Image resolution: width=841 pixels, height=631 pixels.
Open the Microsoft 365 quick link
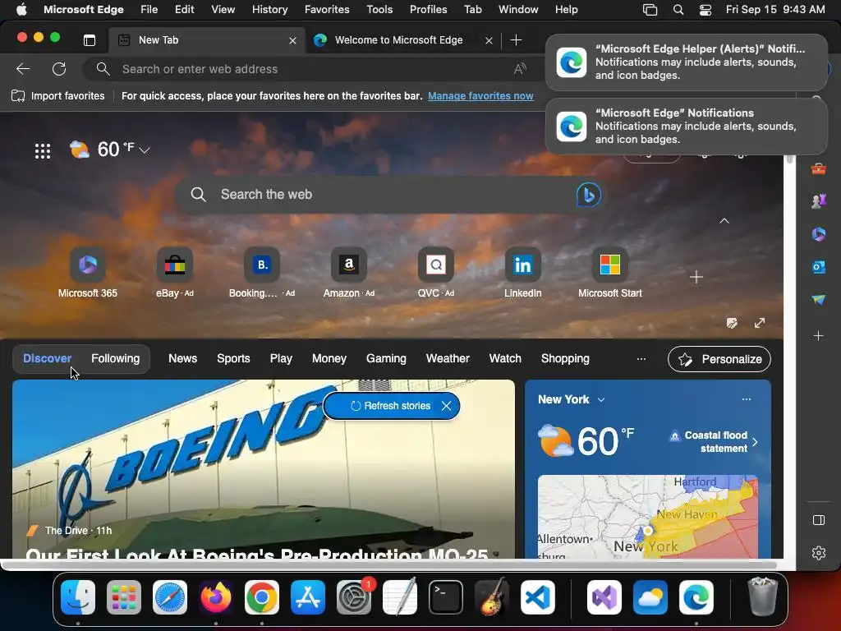(x=87, y=273)
